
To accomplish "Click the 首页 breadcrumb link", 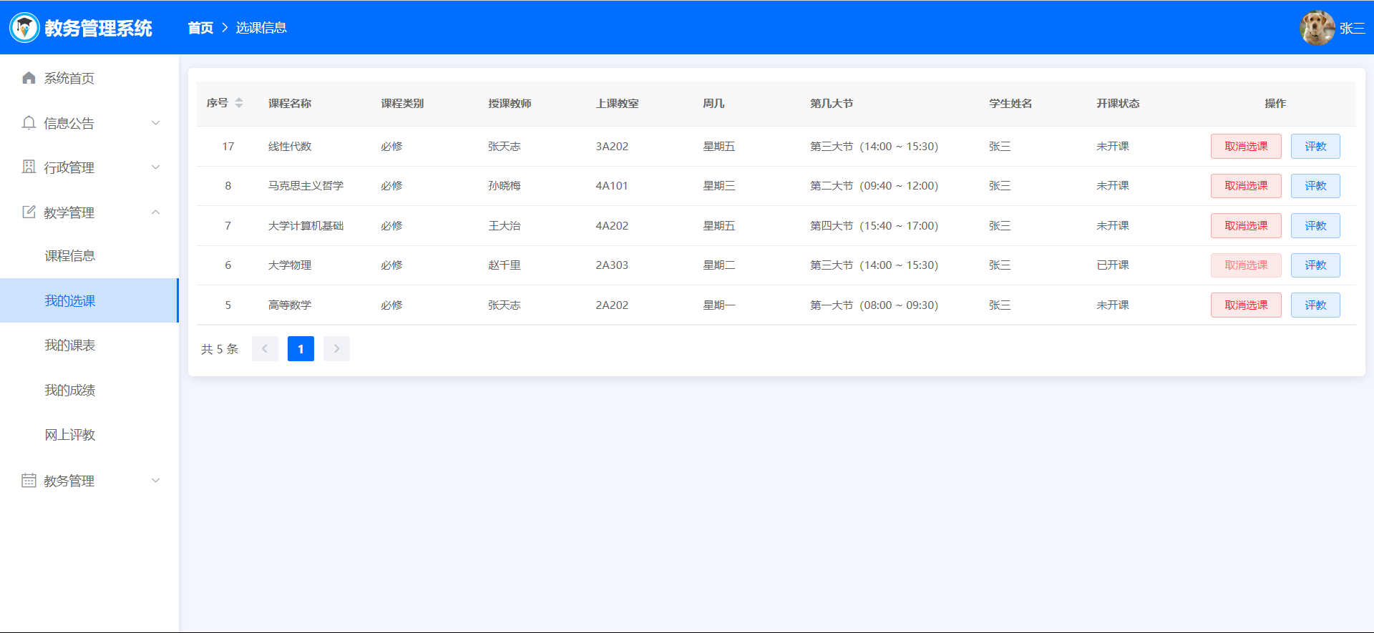I will point(200,28).
